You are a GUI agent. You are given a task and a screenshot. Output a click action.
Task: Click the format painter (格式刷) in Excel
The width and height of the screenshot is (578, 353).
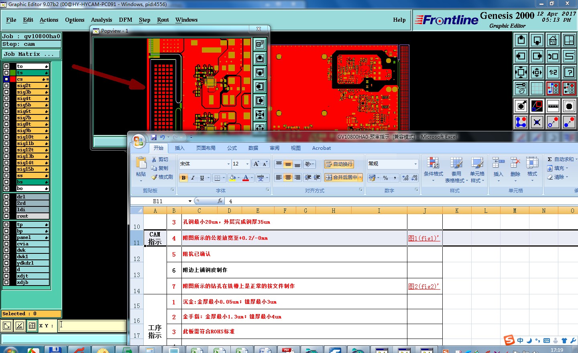pos(162,177)
